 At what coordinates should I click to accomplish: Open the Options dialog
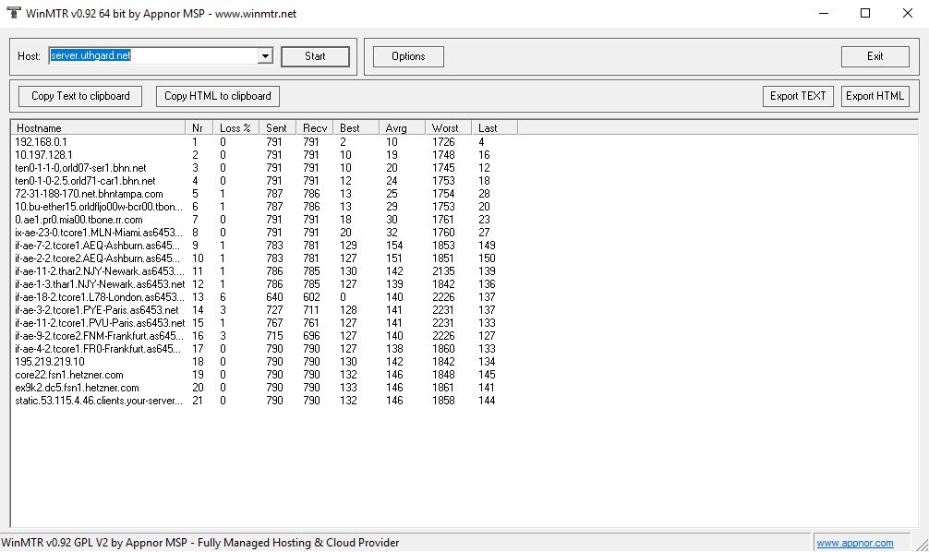(x=408, y=56)
